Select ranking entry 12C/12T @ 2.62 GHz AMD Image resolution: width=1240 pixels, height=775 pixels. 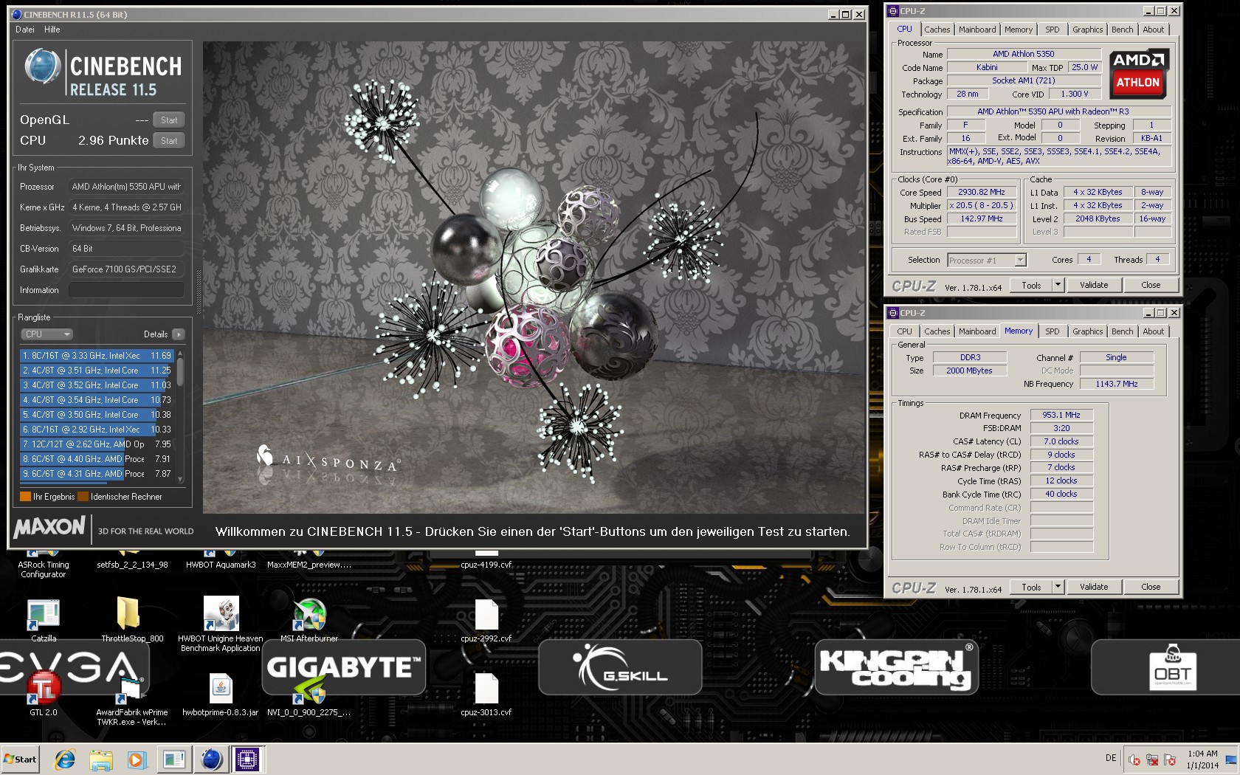click(x=97, y=444)
